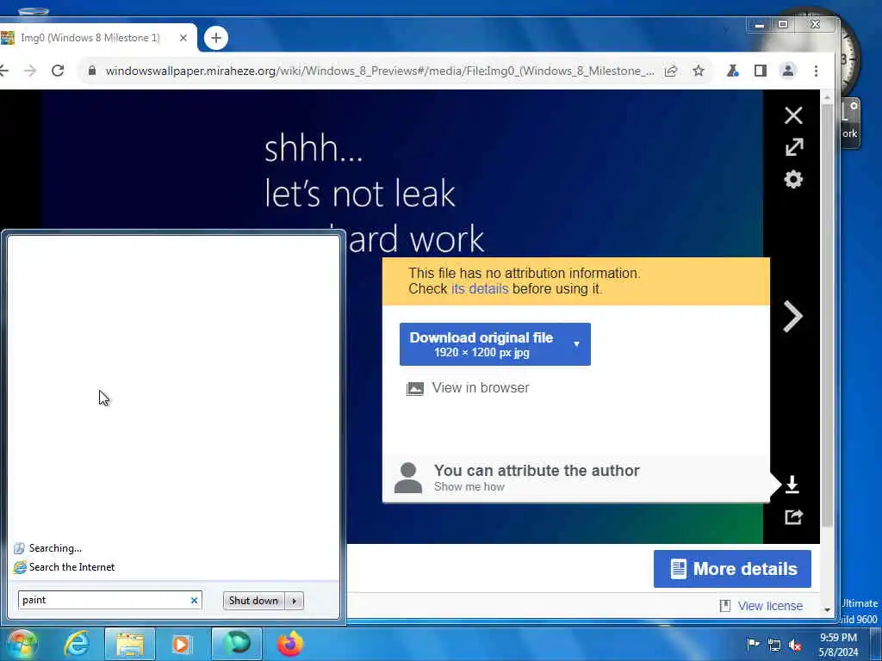Expand 'You can attribute the author' section

[537, 471]
